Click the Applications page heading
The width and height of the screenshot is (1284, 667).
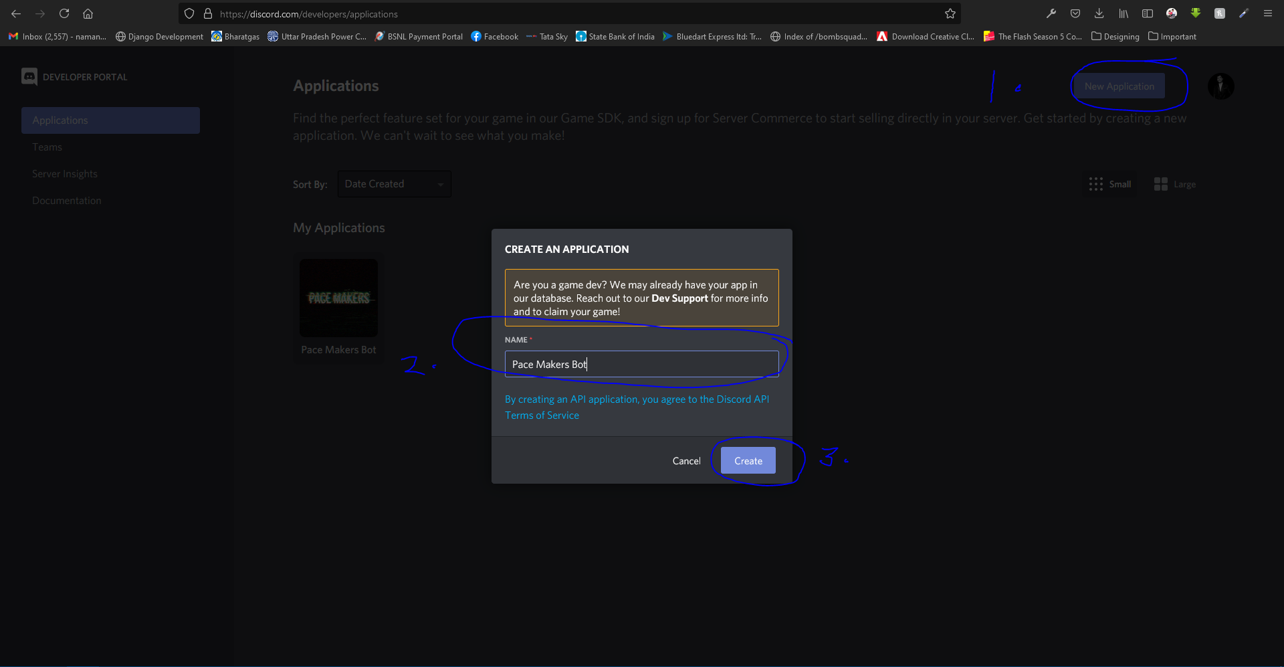336,86
